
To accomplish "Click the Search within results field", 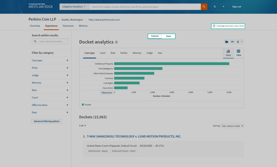I will coord(53,41).
